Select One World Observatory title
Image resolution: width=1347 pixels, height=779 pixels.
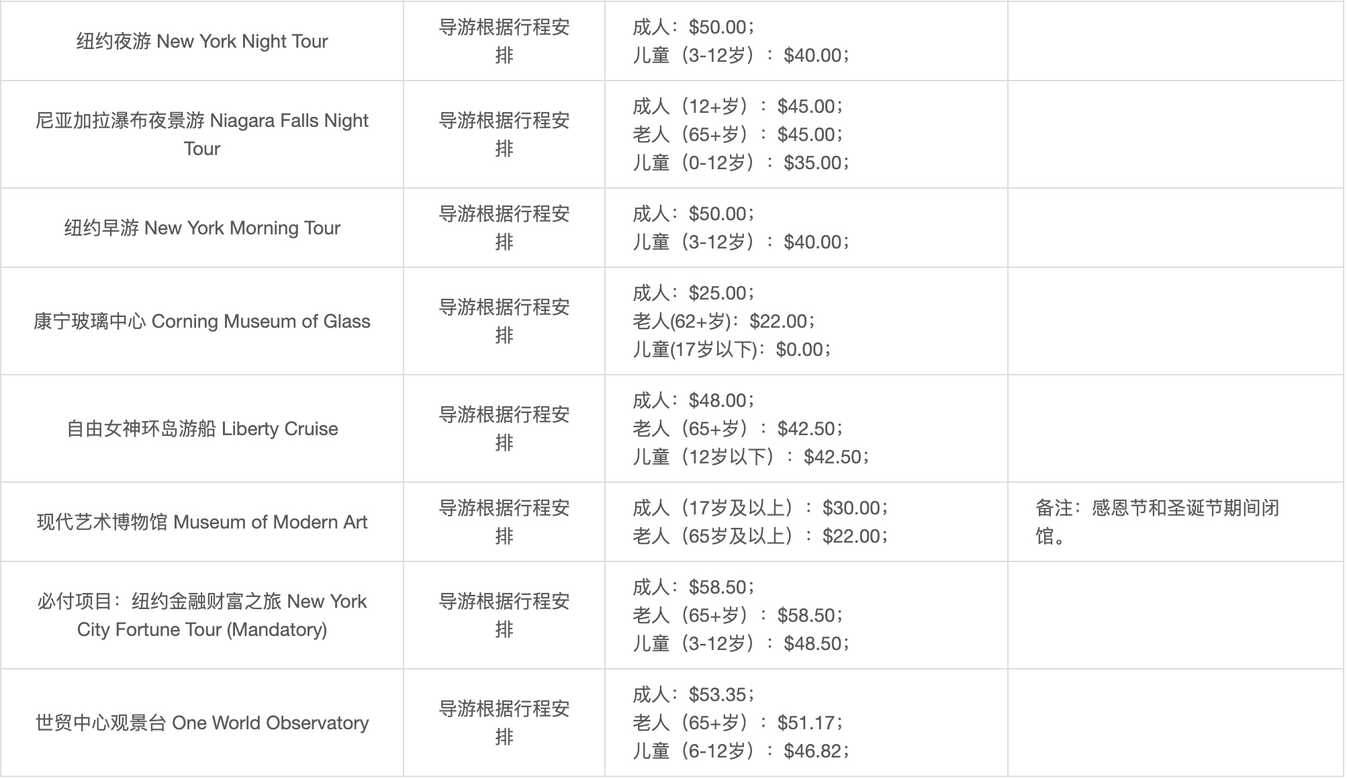pyautogui.click(x=202, y=723)
